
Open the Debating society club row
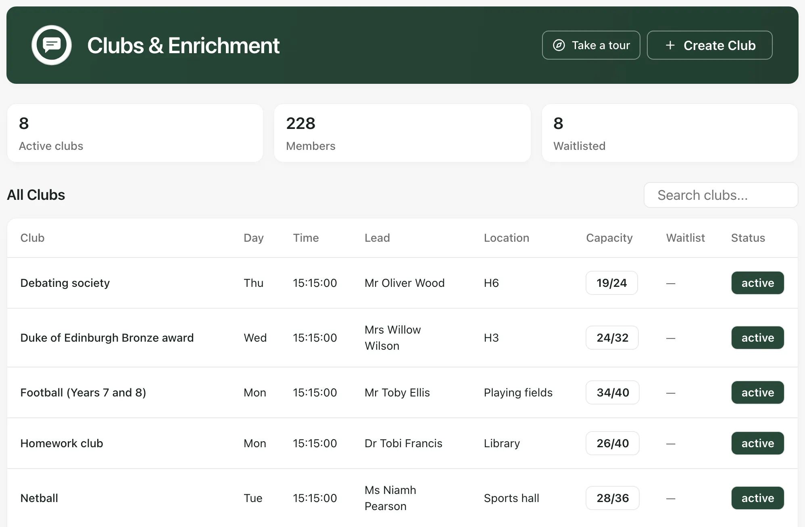(x=402, y=283)
